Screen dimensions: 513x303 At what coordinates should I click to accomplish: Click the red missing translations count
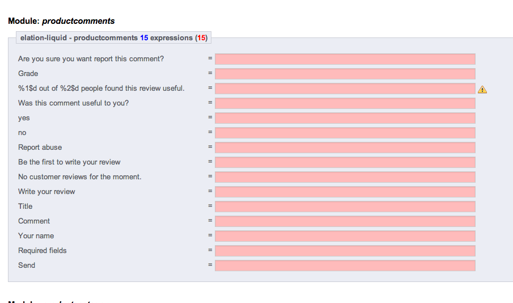[201, 38]
